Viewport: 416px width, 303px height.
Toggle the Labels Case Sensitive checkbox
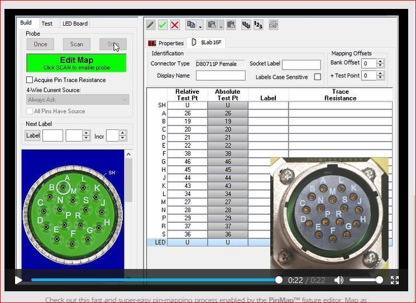(x=317, y=77)
